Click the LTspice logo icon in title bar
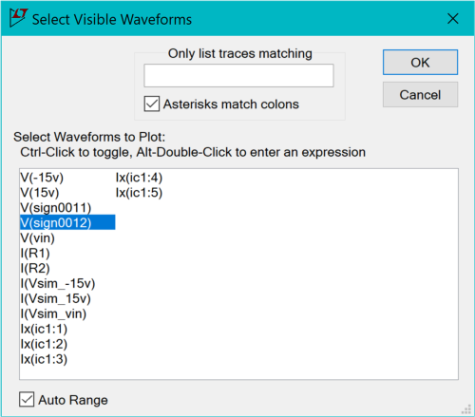 (x=18, y=18)
